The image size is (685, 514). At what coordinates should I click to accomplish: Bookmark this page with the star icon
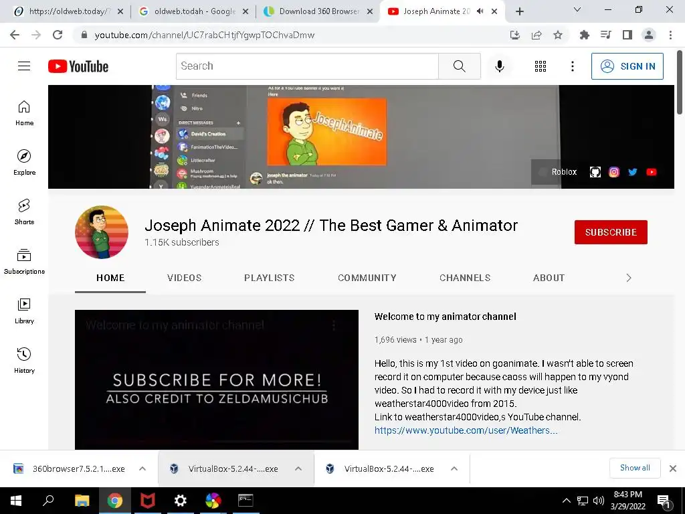click(557, 35)
